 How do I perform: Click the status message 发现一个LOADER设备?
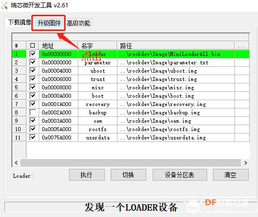click(x=131, y=208)
